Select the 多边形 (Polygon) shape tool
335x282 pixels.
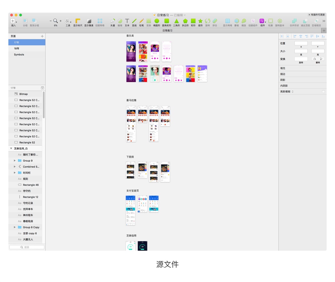click(x=185, y=21)
